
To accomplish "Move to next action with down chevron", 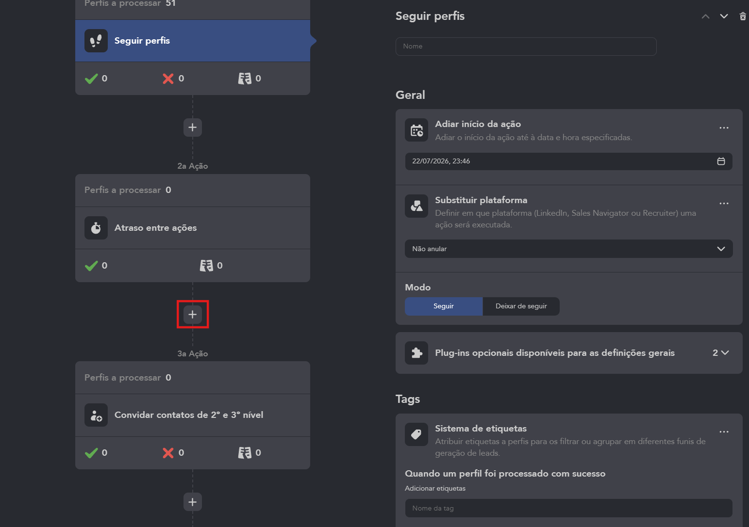I will click(724, 16).
